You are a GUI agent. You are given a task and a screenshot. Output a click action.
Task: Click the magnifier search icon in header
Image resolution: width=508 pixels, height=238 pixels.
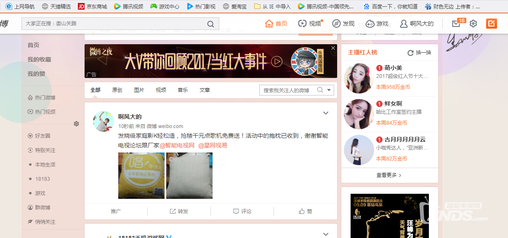pyautogui.click(x=211, y=24)
